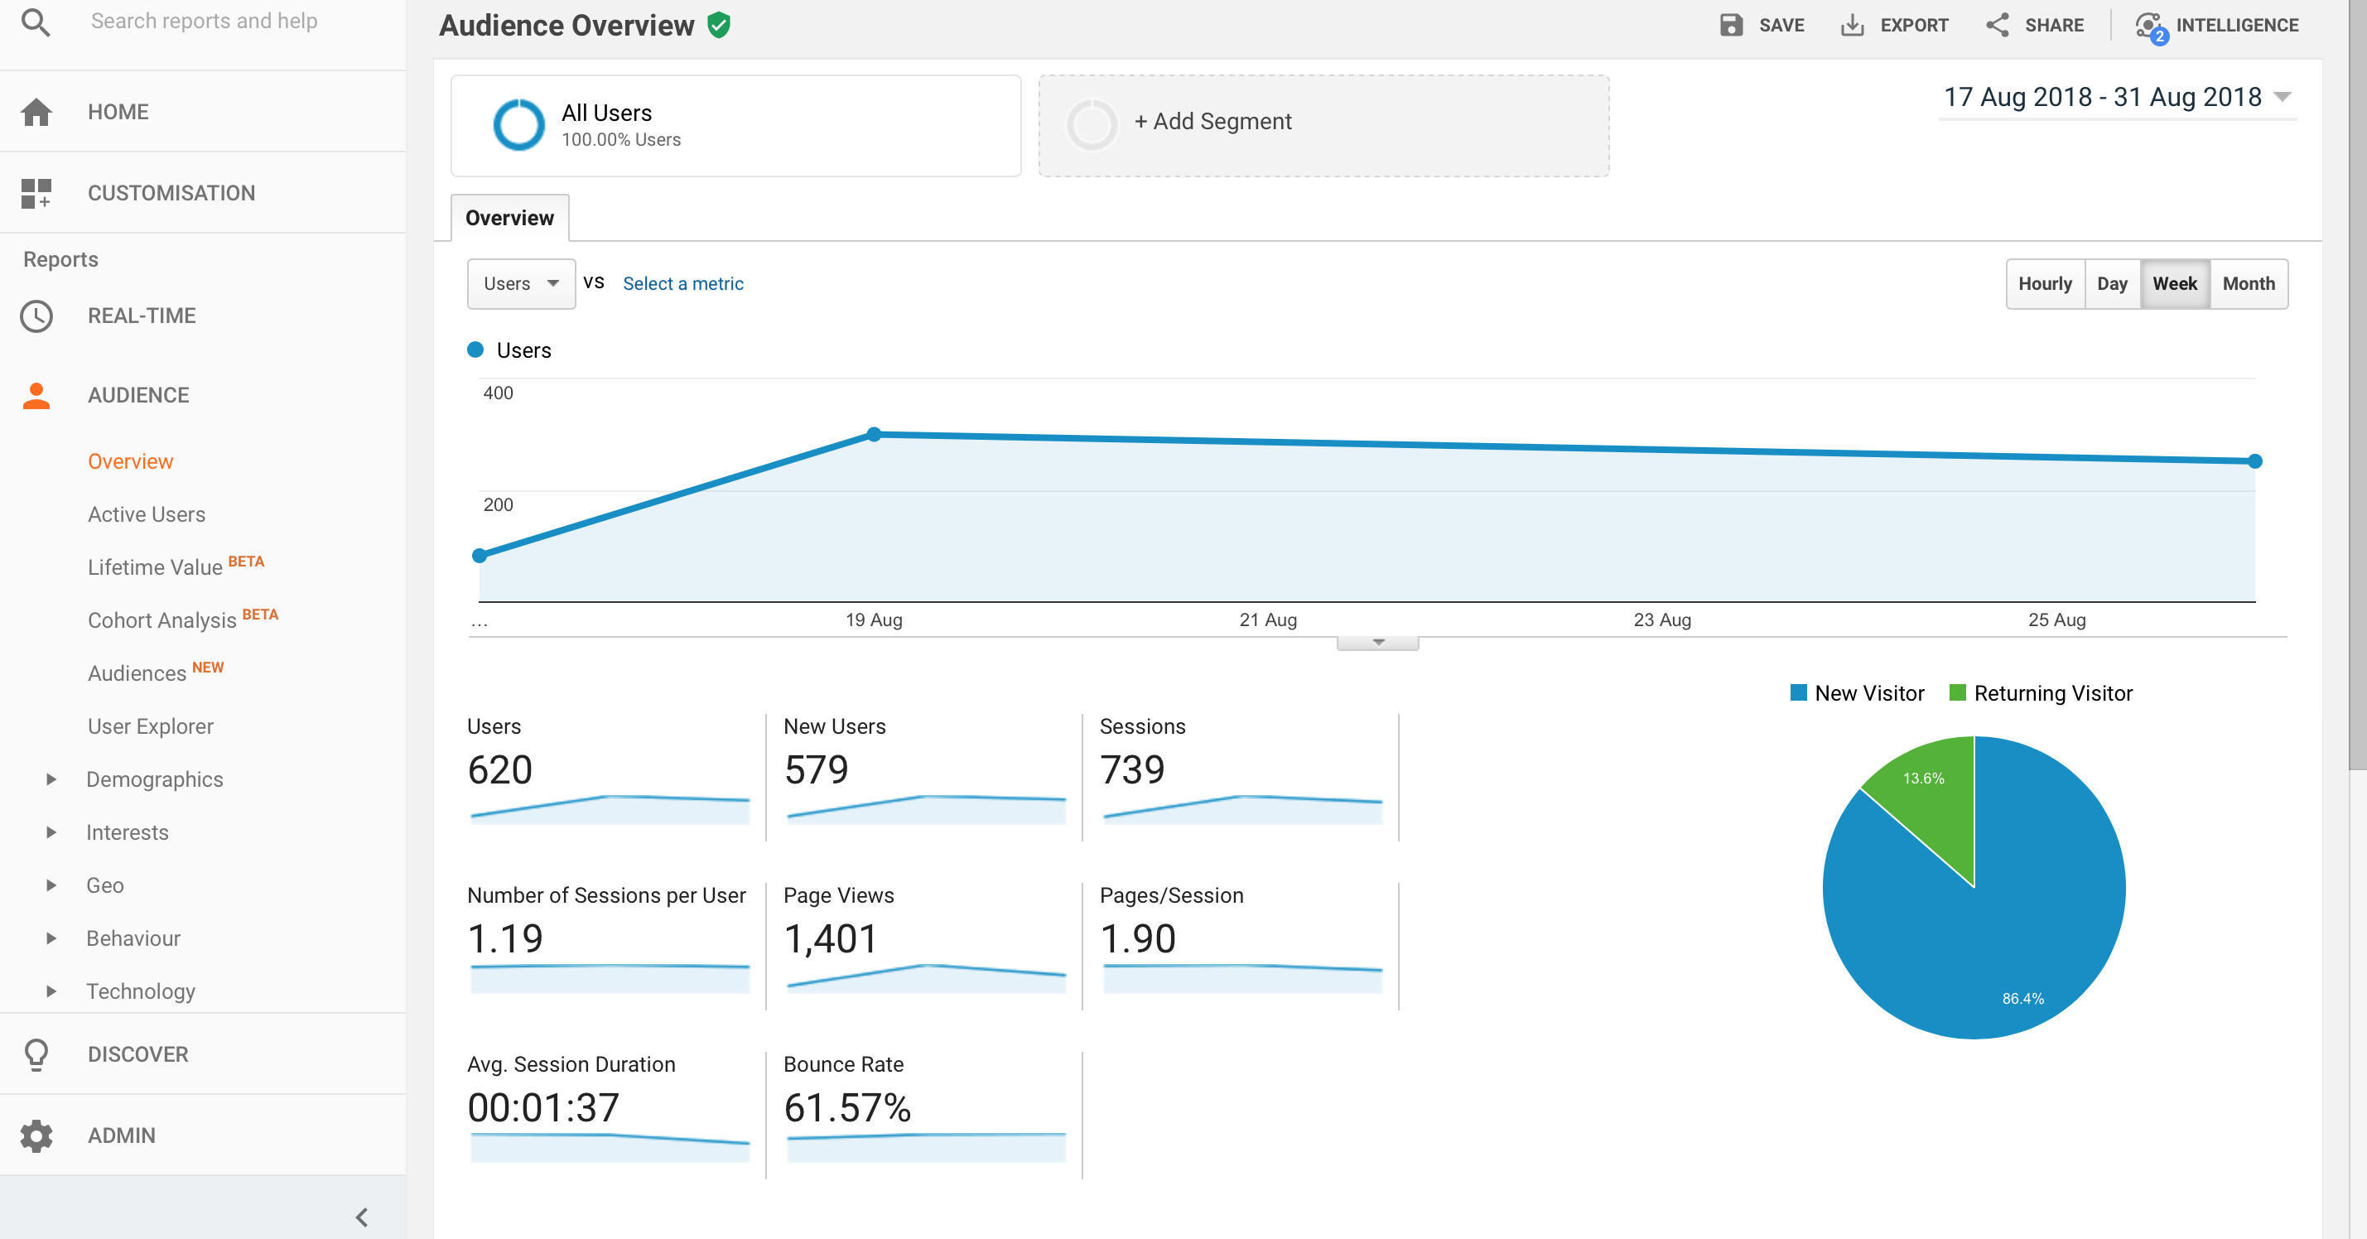2367x1239 pixels.
Task: Click the Returning Visitor green legend swatch
Action: pos(1957,693)
